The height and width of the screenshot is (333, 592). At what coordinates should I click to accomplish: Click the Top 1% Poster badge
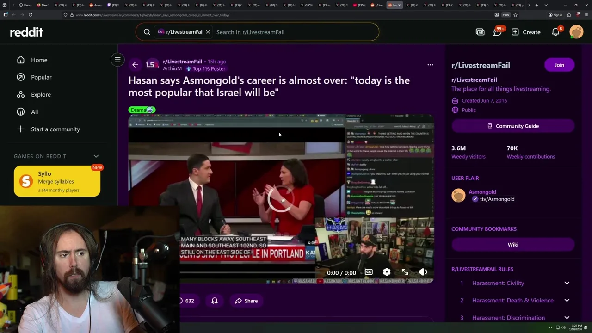pyautogui.click(x=206, y=68)
